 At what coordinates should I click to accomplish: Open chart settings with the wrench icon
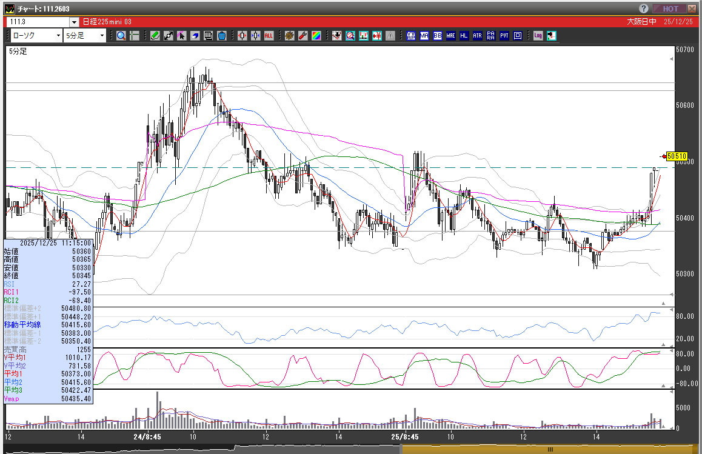coord(303,36)
